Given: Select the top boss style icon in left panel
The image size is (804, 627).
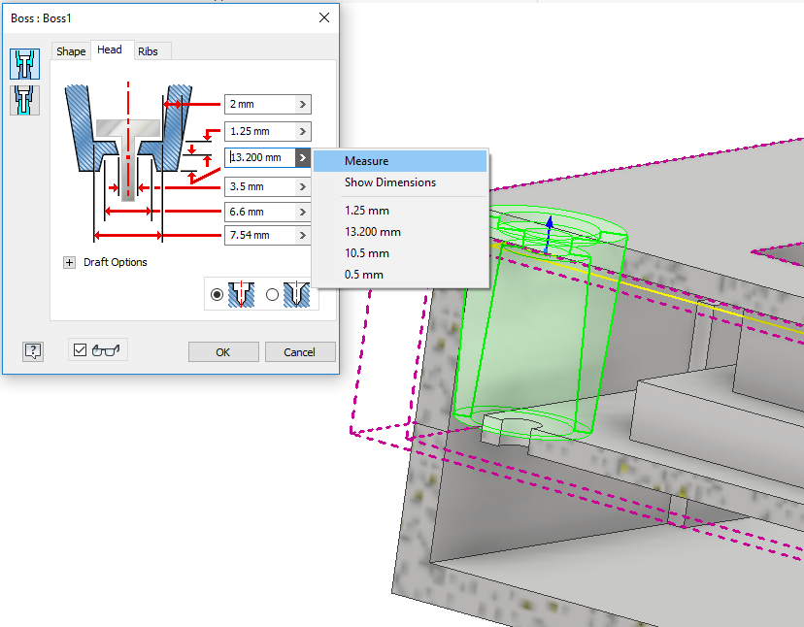Looking at the screenshot, I should [x=25, y=62].
